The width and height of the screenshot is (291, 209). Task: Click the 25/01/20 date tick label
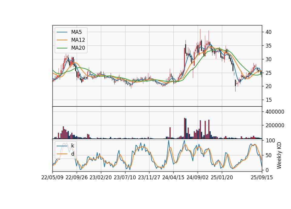(222, 177)
